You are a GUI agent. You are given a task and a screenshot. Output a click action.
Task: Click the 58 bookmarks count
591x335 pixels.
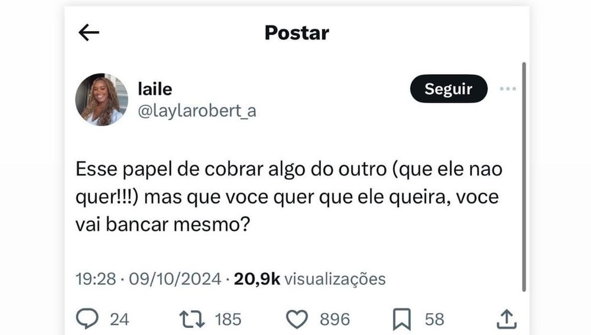click(x=434, y=320)
